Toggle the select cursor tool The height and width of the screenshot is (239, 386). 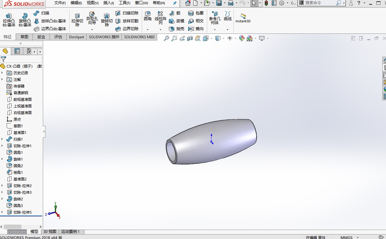tap(254, 3)
